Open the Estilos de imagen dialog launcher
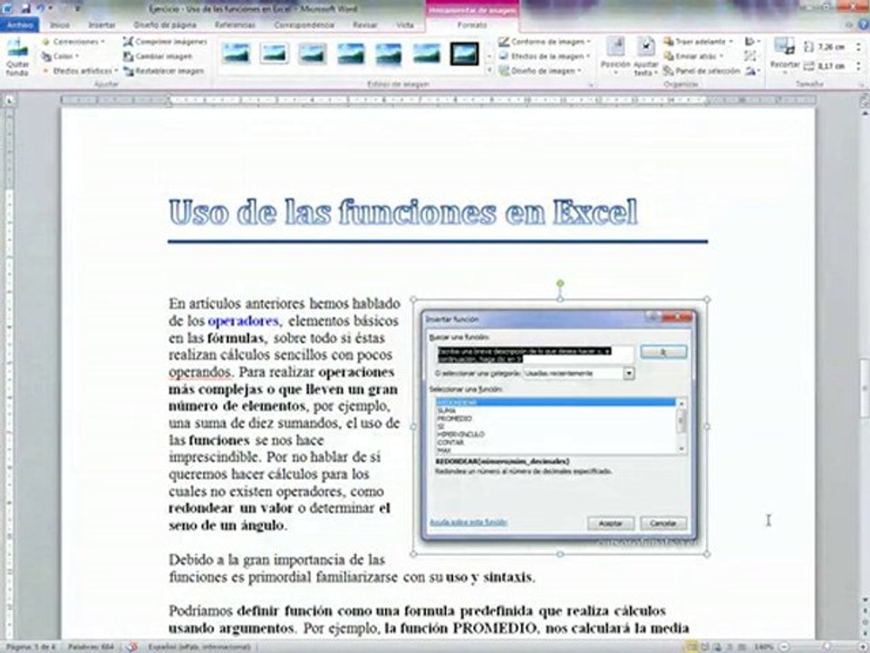870x653 pixels. 592,85
